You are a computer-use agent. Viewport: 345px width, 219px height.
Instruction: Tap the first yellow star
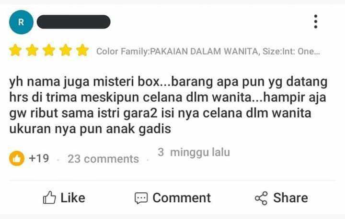click(15, 50)
